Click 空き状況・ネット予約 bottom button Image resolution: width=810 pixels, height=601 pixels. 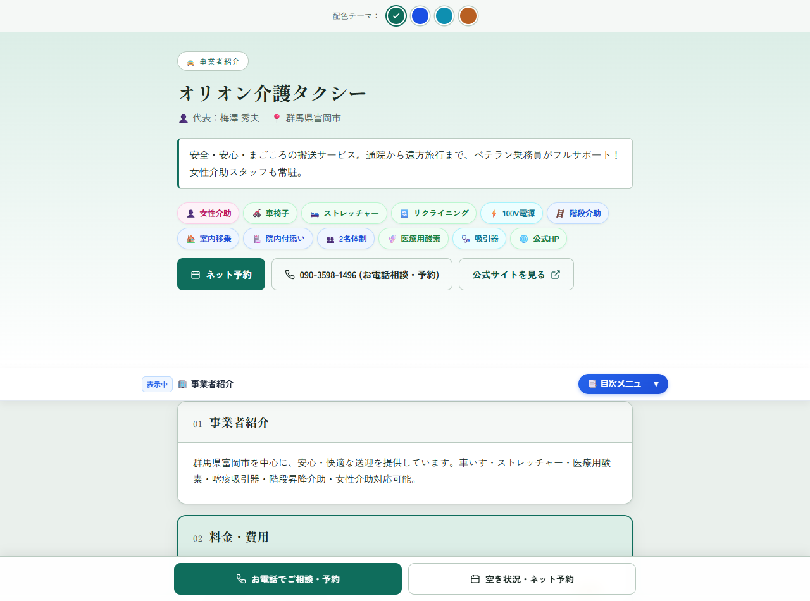tap(522, 579)
